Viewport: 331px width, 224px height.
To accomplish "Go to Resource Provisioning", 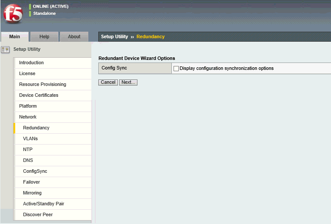I will tap(43, 85).
